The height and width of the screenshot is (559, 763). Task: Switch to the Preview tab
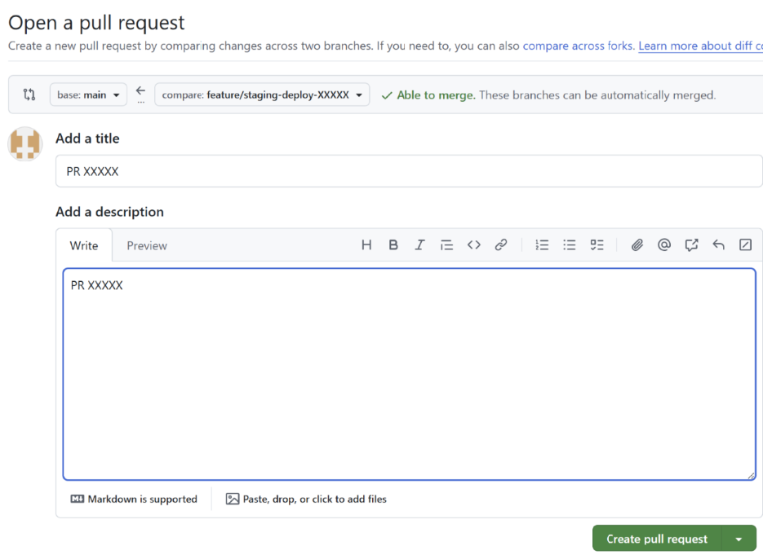pyautogui.click(x=147, y=245)
